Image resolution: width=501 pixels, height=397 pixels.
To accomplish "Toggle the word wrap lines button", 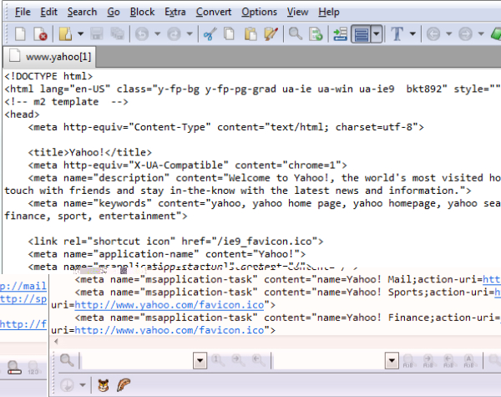I will (x=361, y=33).
